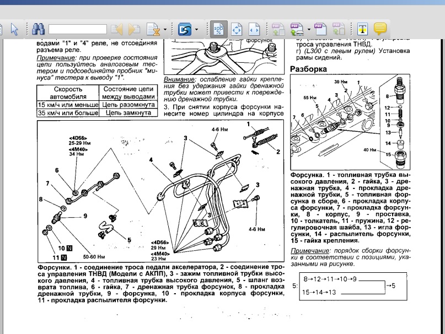Toggle Actual Size 100% zoom
The height and width of the screenshot is (334, 445).
point(219,29)
